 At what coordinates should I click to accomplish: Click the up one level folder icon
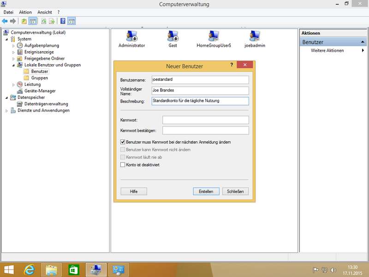24,21
